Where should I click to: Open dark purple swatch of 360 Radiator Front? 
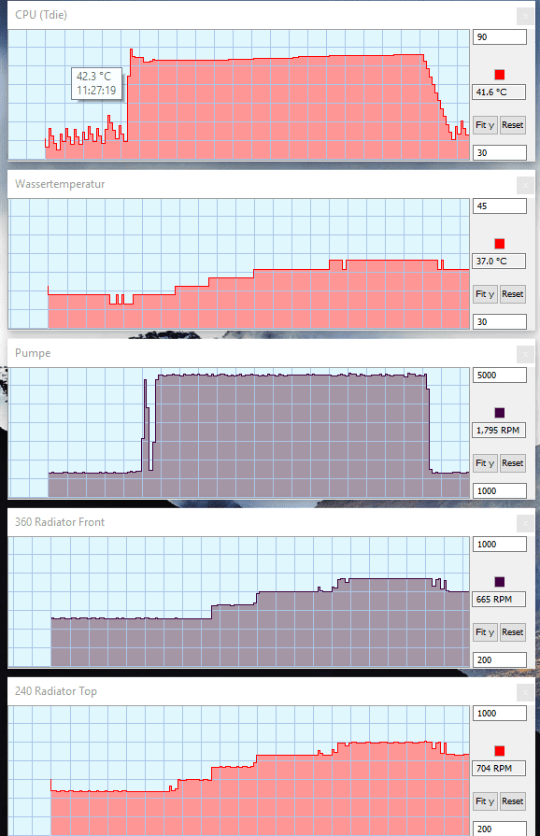tap(500, 582)
